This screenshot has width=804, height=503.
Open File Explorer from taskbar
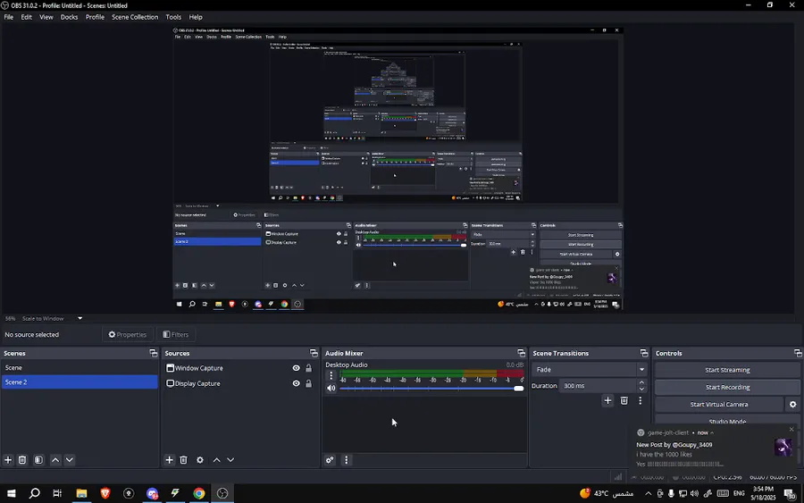(x=81, y=493)
